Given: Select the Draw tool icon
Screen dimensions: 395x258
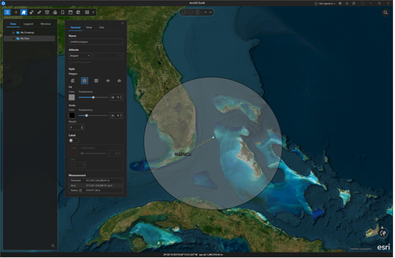Looking at the screenshot, I should pyautogui.click(x=24, y=12).
